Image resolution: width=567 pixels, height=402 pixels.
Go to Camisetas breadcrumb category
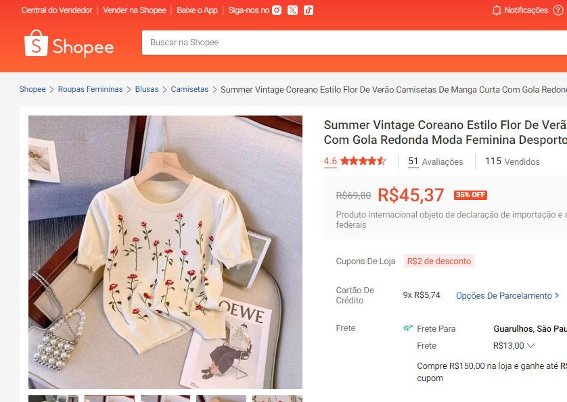click(x=189, y=89)
